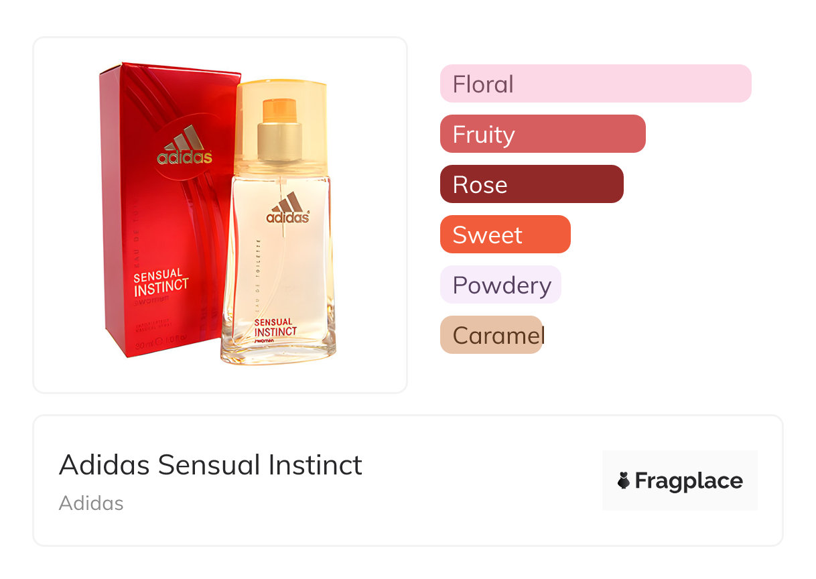816x579 pixels.
Task: Click the 30 ml text on box
Action: (143, 346)
